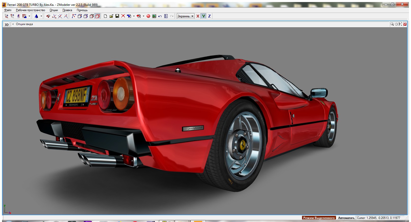This screenshot has height=222, width=411.
Task: Save the file with floppy disk icon
Action: [117, 16]
